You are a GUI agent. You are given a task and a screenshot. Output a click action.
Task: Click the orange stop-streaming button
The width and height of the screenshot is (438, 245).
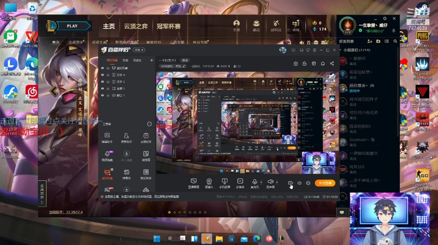tap(325, 183)
